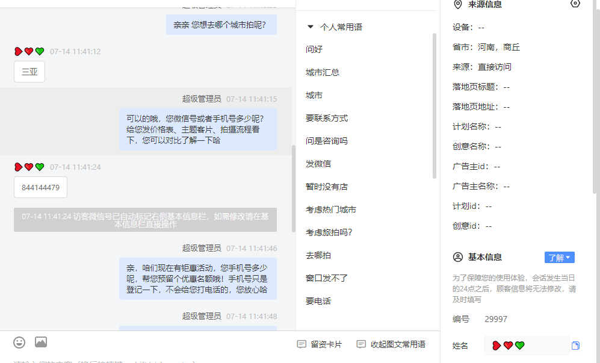Screen dimensions: 600x363
Task: Click the admin message asking 微信号或者手机号
Action: (198, 129)
